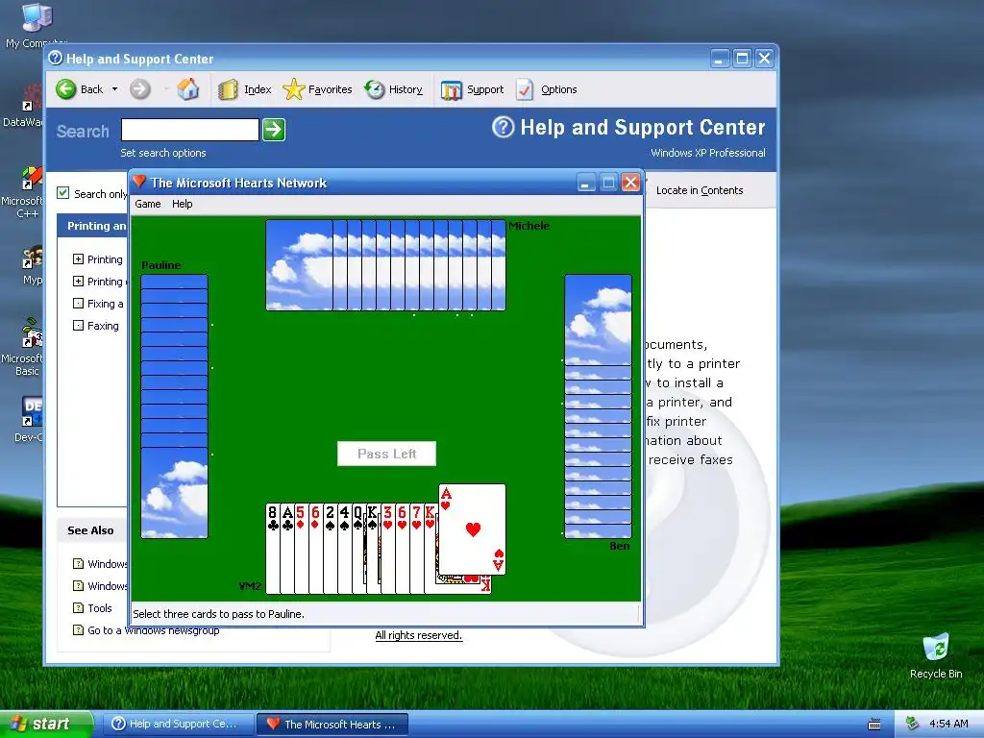984x738 pixels.
Task: Open Options in Help Center toolbar
Action: click(547, 89)
